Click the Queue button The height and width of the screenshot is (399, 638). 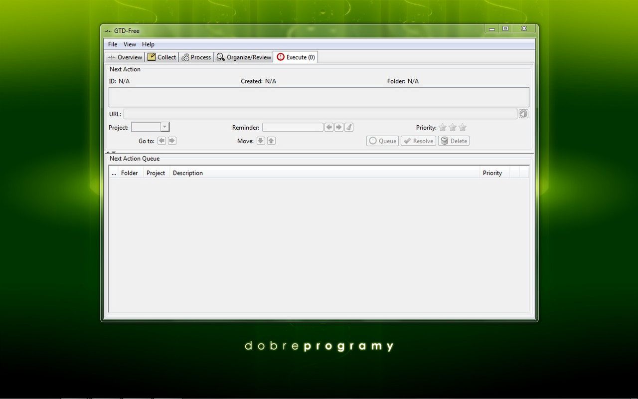[x=382, y=141]
